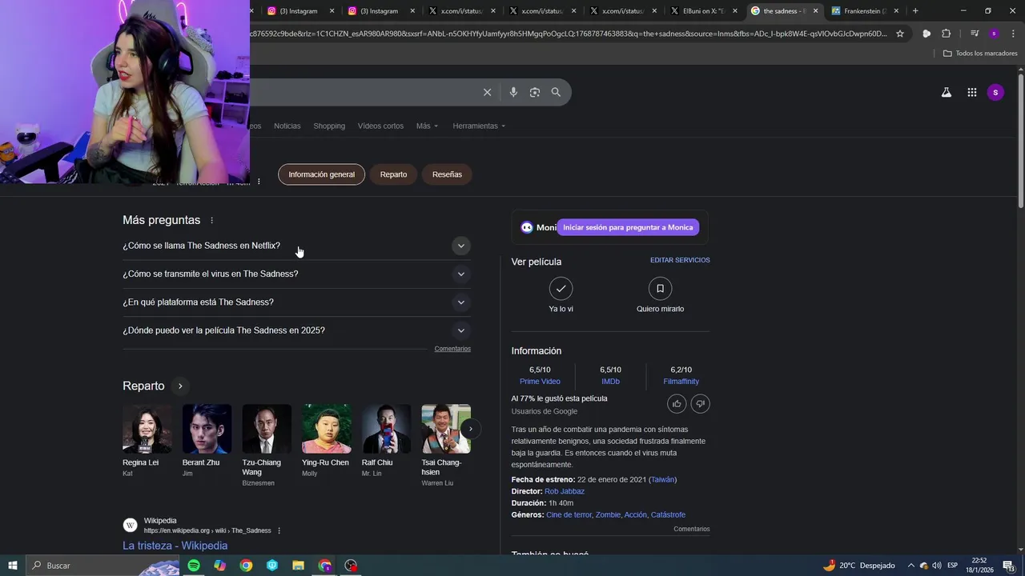1025x576 pixels.
Task: Open volume control in system tray
Action: 936,566
